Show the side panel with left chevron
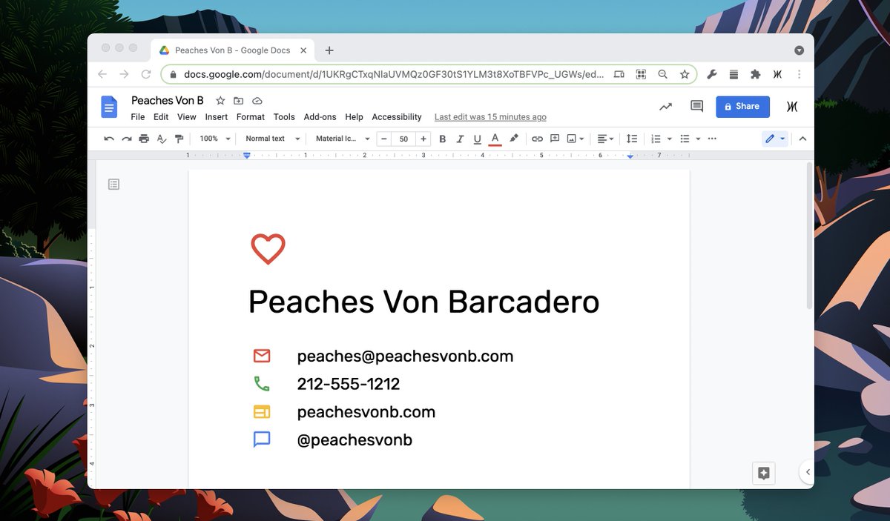890x521 pixels. pyautogui.click(x=807, y=472)
